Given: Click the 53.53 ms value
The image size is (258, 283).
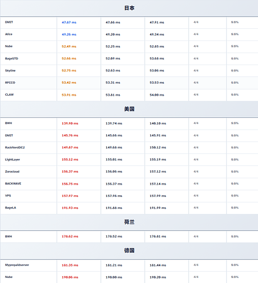Looking at the screenshot, I should click(157, 83).
